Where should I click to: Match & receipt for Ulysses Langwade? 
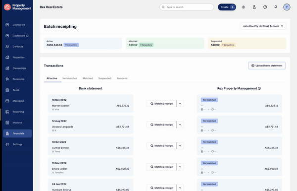(161, 125)
